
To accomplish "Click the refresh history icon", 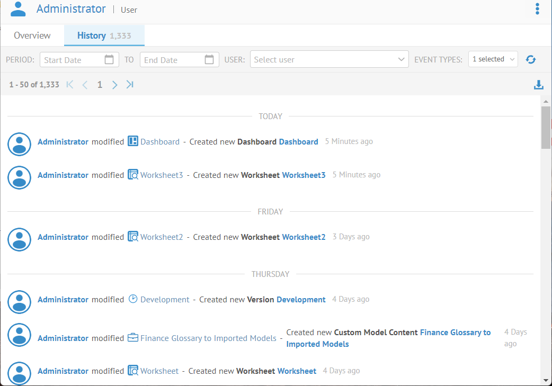I will [x=530, y=60].
